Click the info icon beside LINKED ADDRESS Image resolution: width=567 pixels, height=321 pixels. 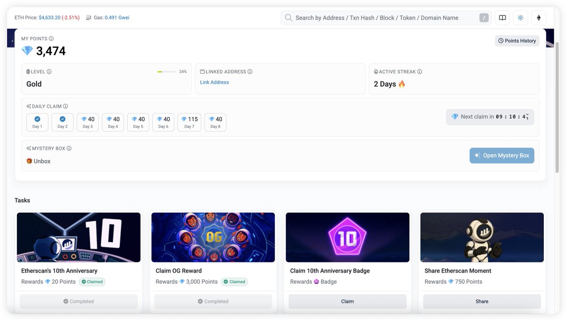click(250, 72)
